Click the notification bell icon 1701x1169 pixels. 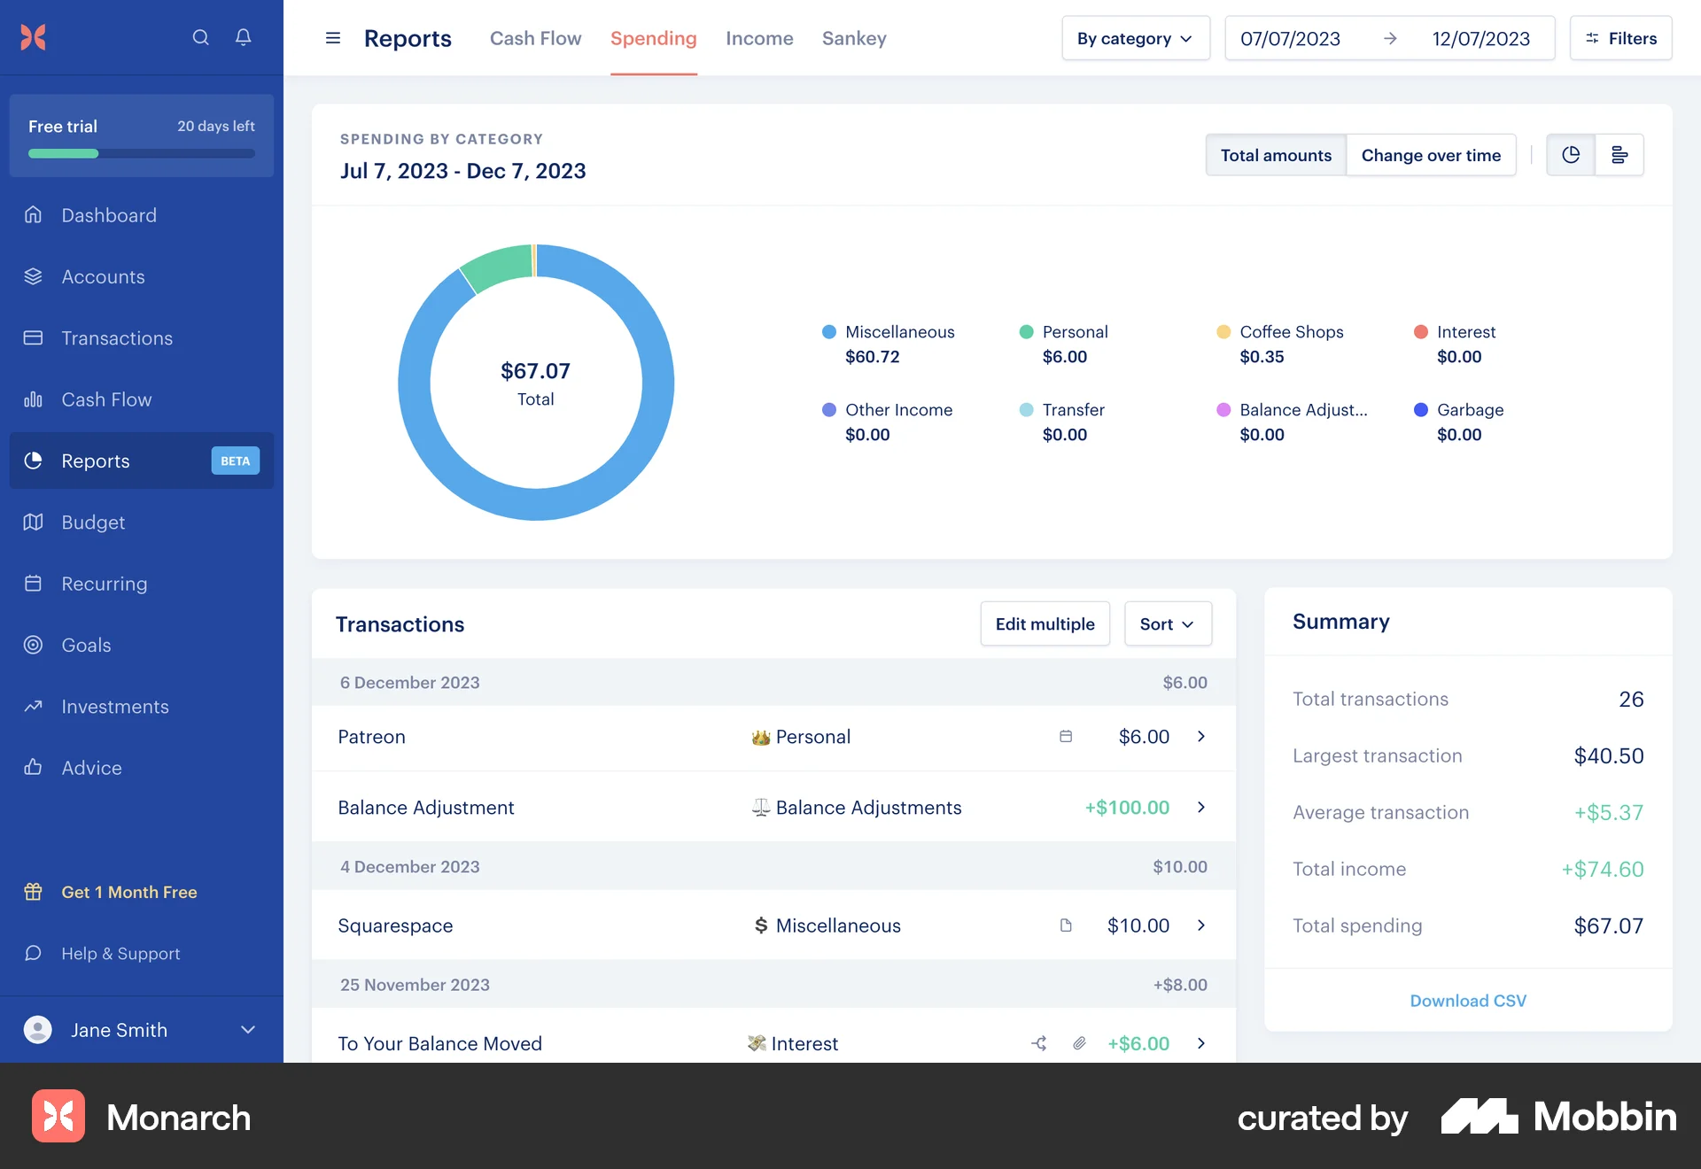[x=243, y=37]
